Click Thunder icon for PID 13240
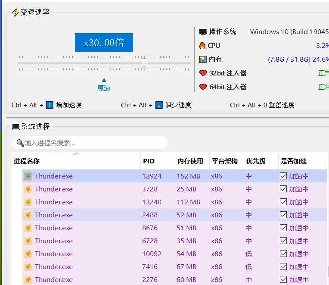 (x=28, y=202)
